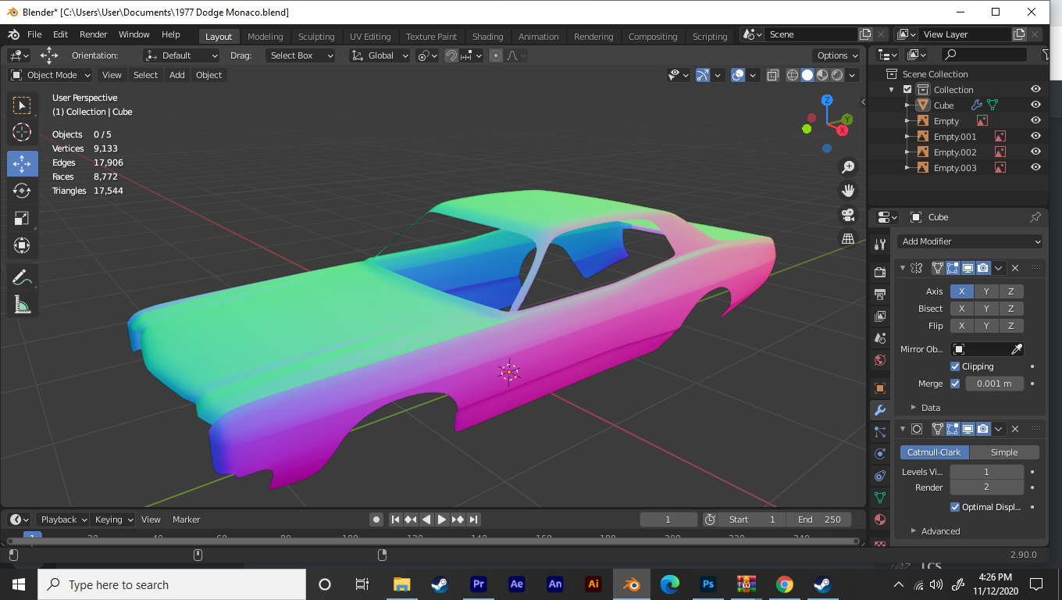Toggle camera view in the viewport

(848, 215)
